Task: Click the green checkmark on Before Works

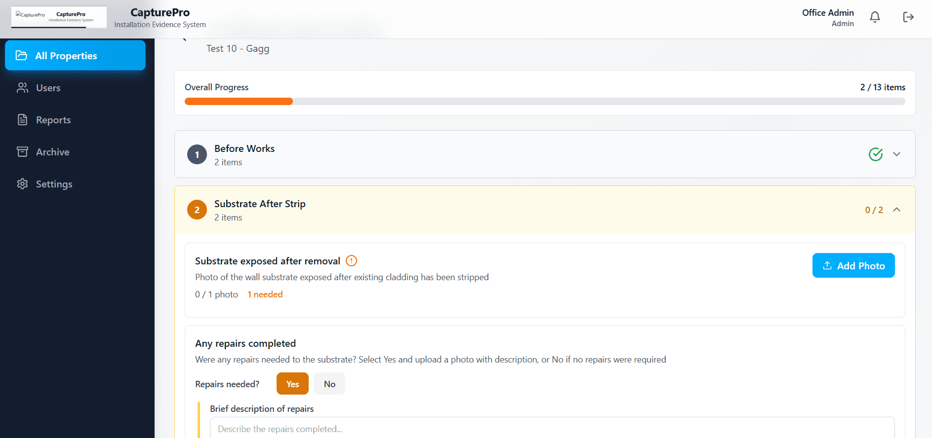Action: point(875,154)
